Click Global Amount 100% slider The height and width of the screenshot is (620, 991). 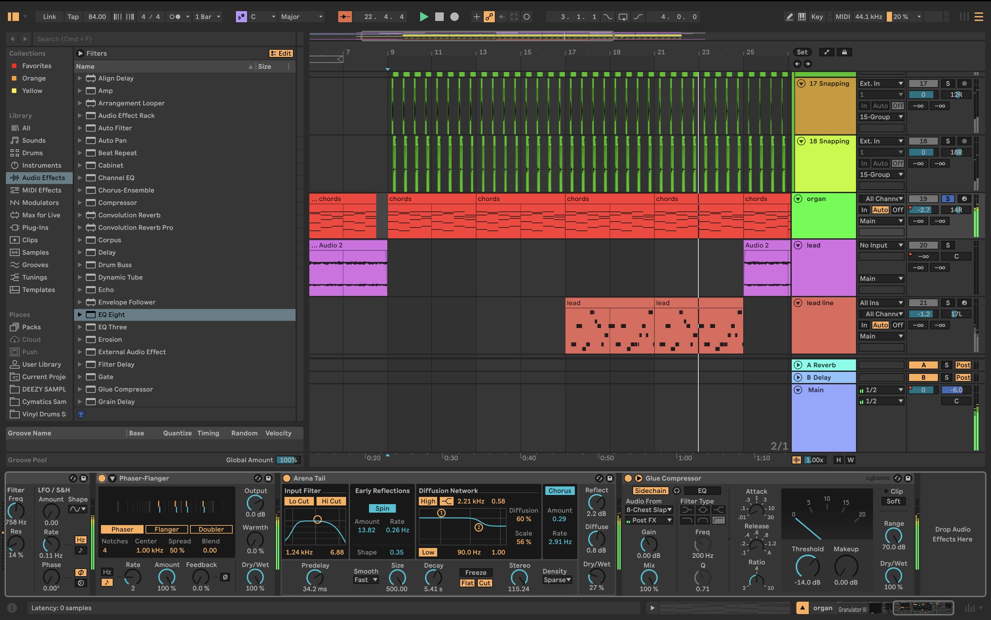tap(288, 460)
